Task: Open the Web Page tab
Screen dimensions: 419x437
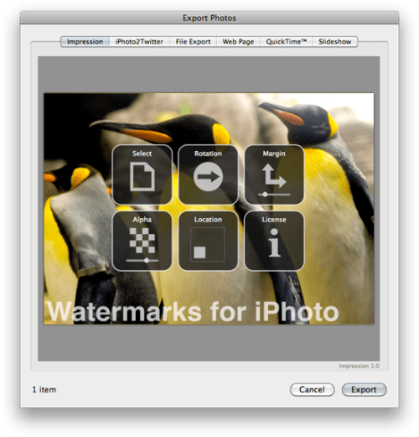Action: (x=238, y=42)
